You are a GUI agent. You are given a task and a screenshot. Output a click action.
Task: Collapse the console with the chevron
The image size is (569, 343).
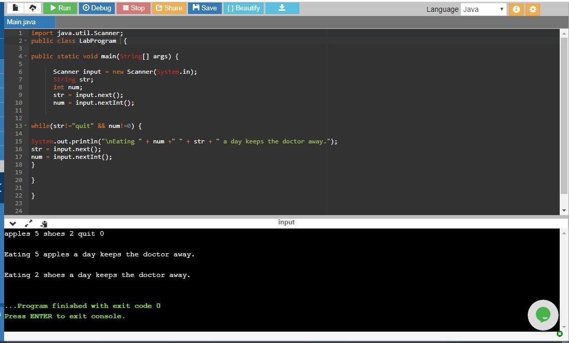[13, 223]
